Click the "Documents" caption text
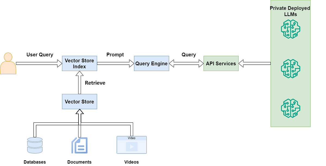 [79, 162]
